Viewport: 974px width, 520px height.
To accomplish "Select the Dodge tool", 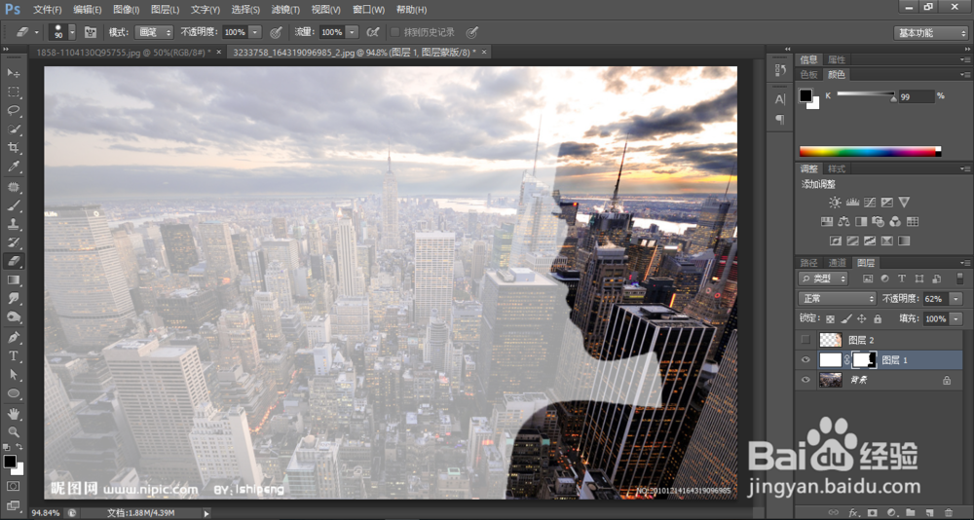I will tap(14, 317).
